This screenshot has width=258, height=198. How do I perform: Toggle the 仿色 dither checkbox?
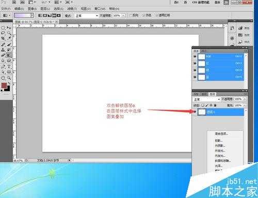(144, 15)
